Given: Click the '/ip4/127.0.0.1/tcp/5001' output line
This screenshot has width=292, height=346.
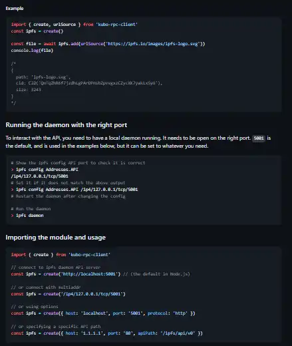Looking at the screenshot, I should [x=40, y=176].
